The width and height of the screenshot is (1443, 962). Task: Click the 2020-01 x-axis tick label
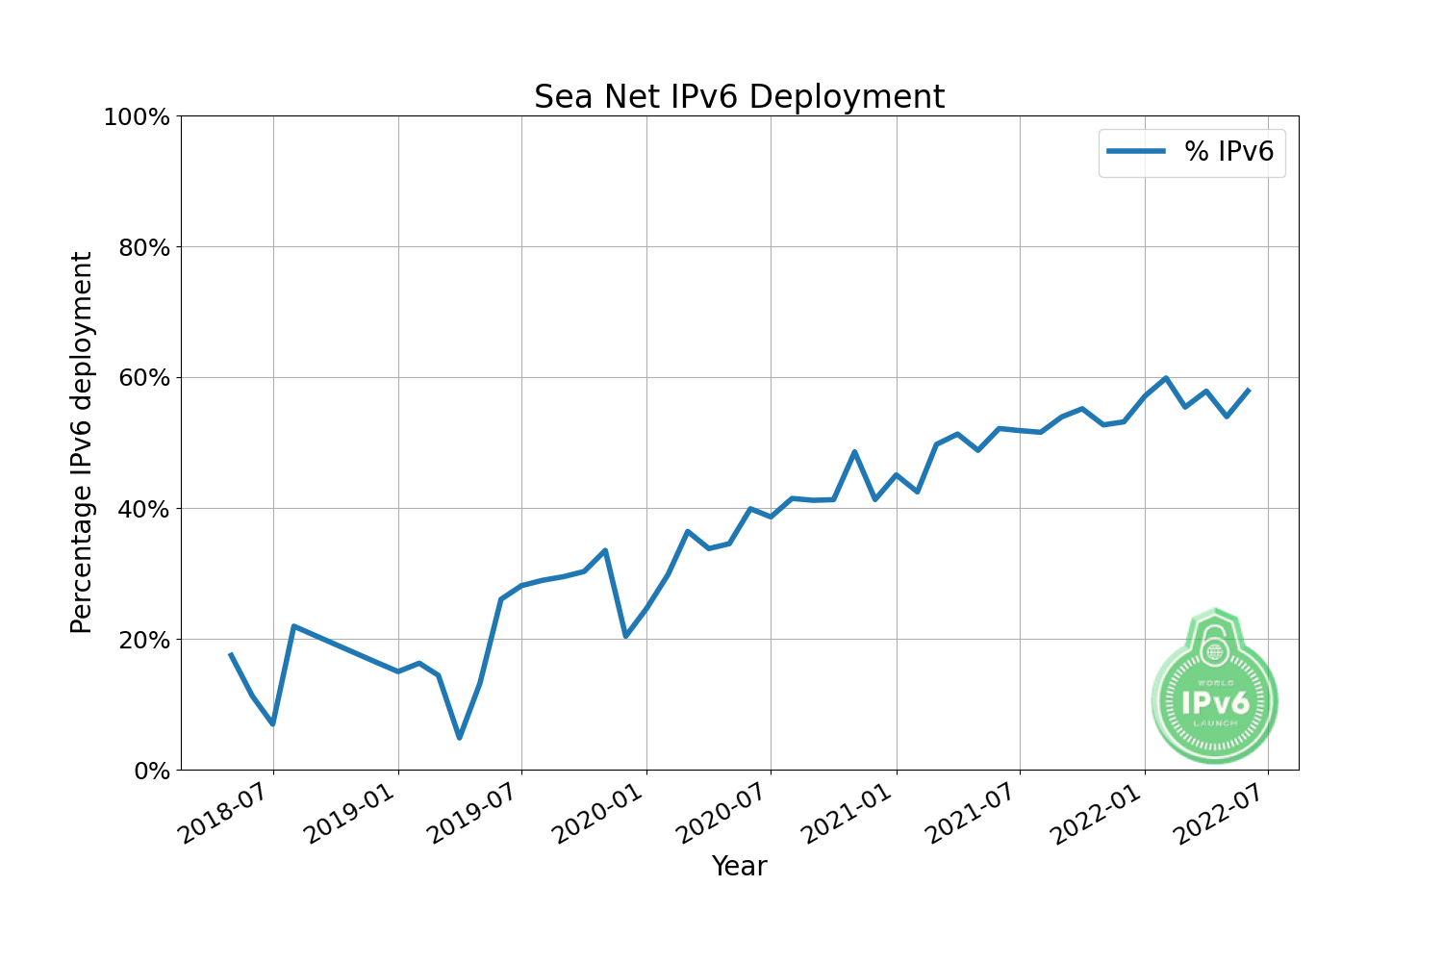601,815
